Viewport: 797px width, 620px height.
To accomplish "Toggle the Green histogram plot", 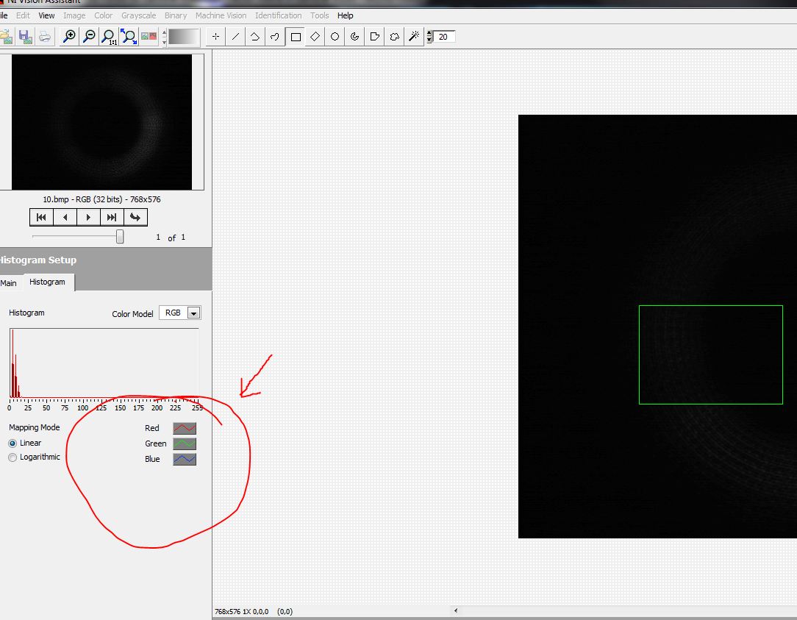I will pyautogui.click(x=185, y=443).
